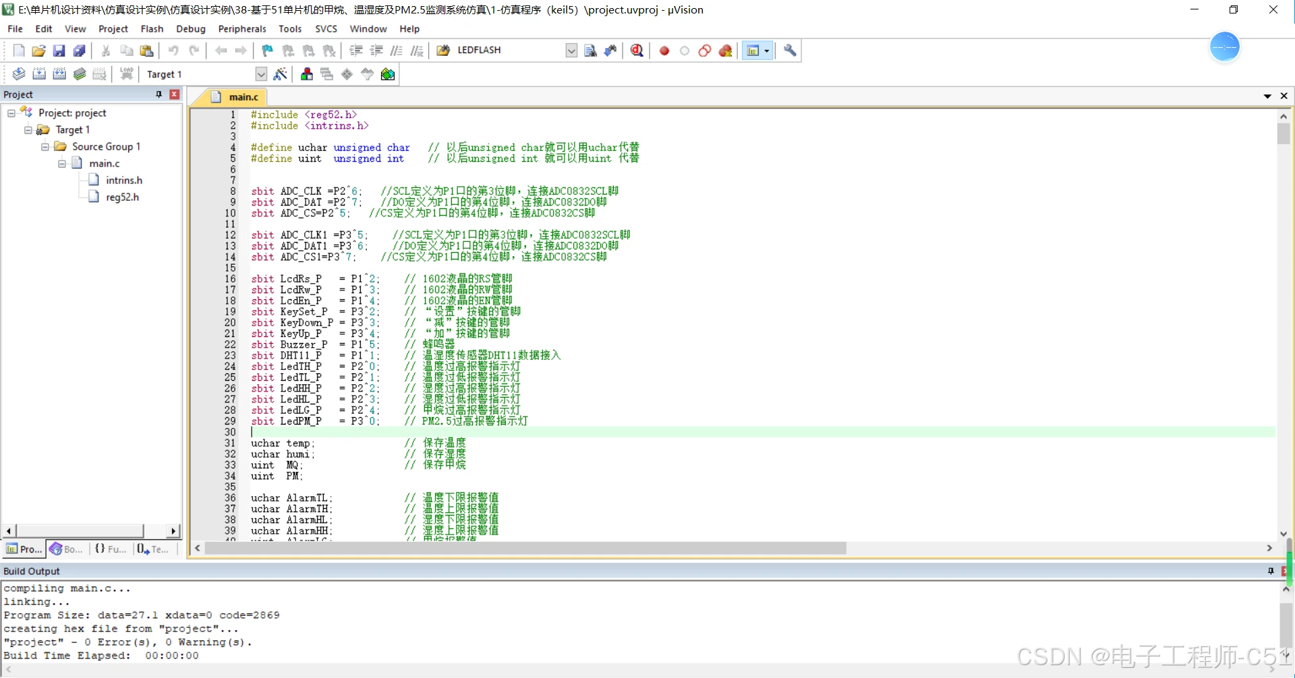Open the Edit menu
The width and height of the screenshot is (1295, 678).
coord(44,29)
